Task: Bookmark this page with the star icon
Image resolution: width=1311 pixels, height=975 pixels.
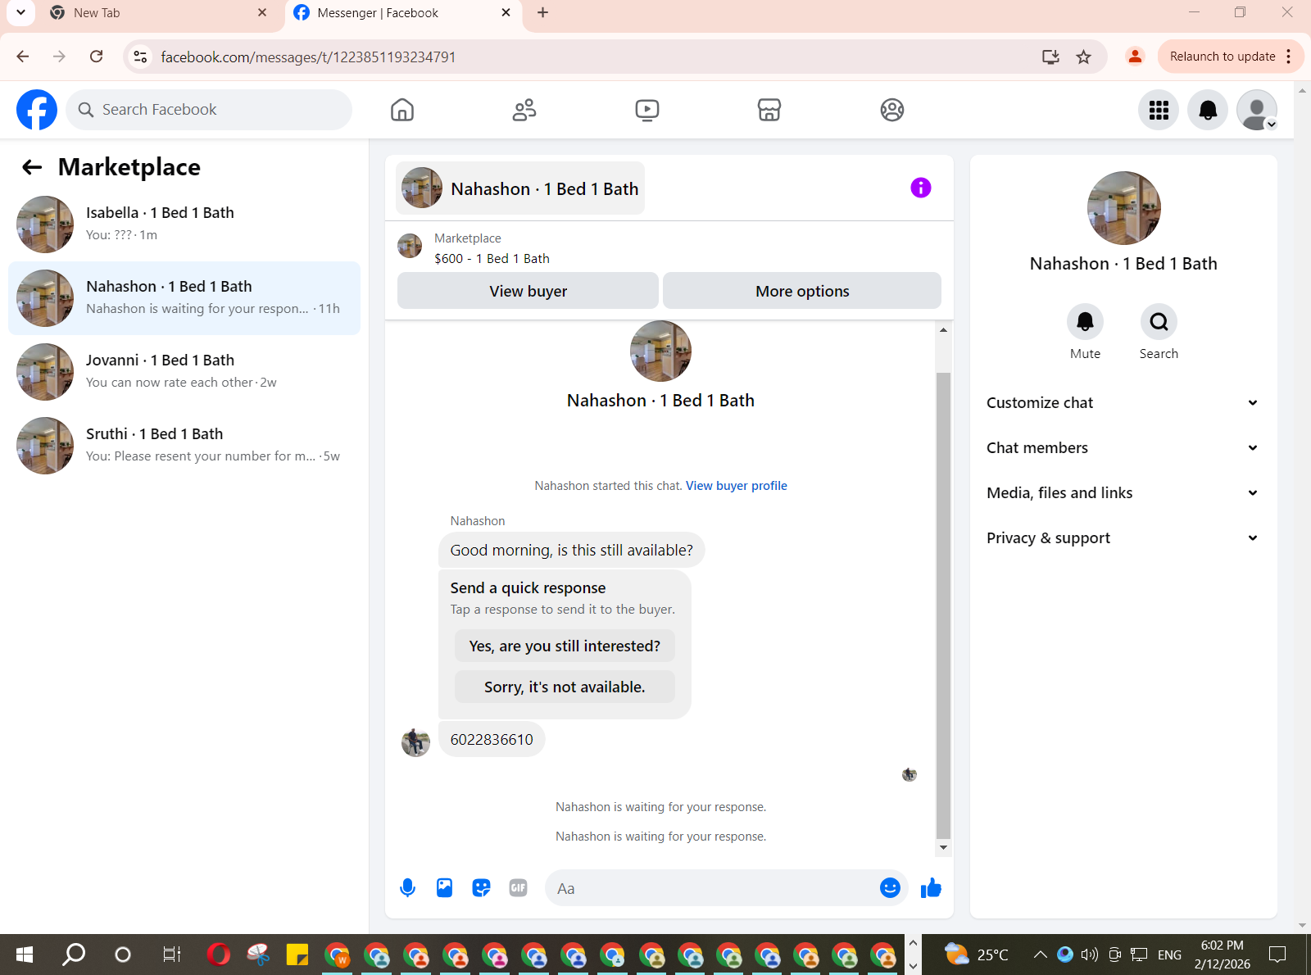Action: [1083, 57]
